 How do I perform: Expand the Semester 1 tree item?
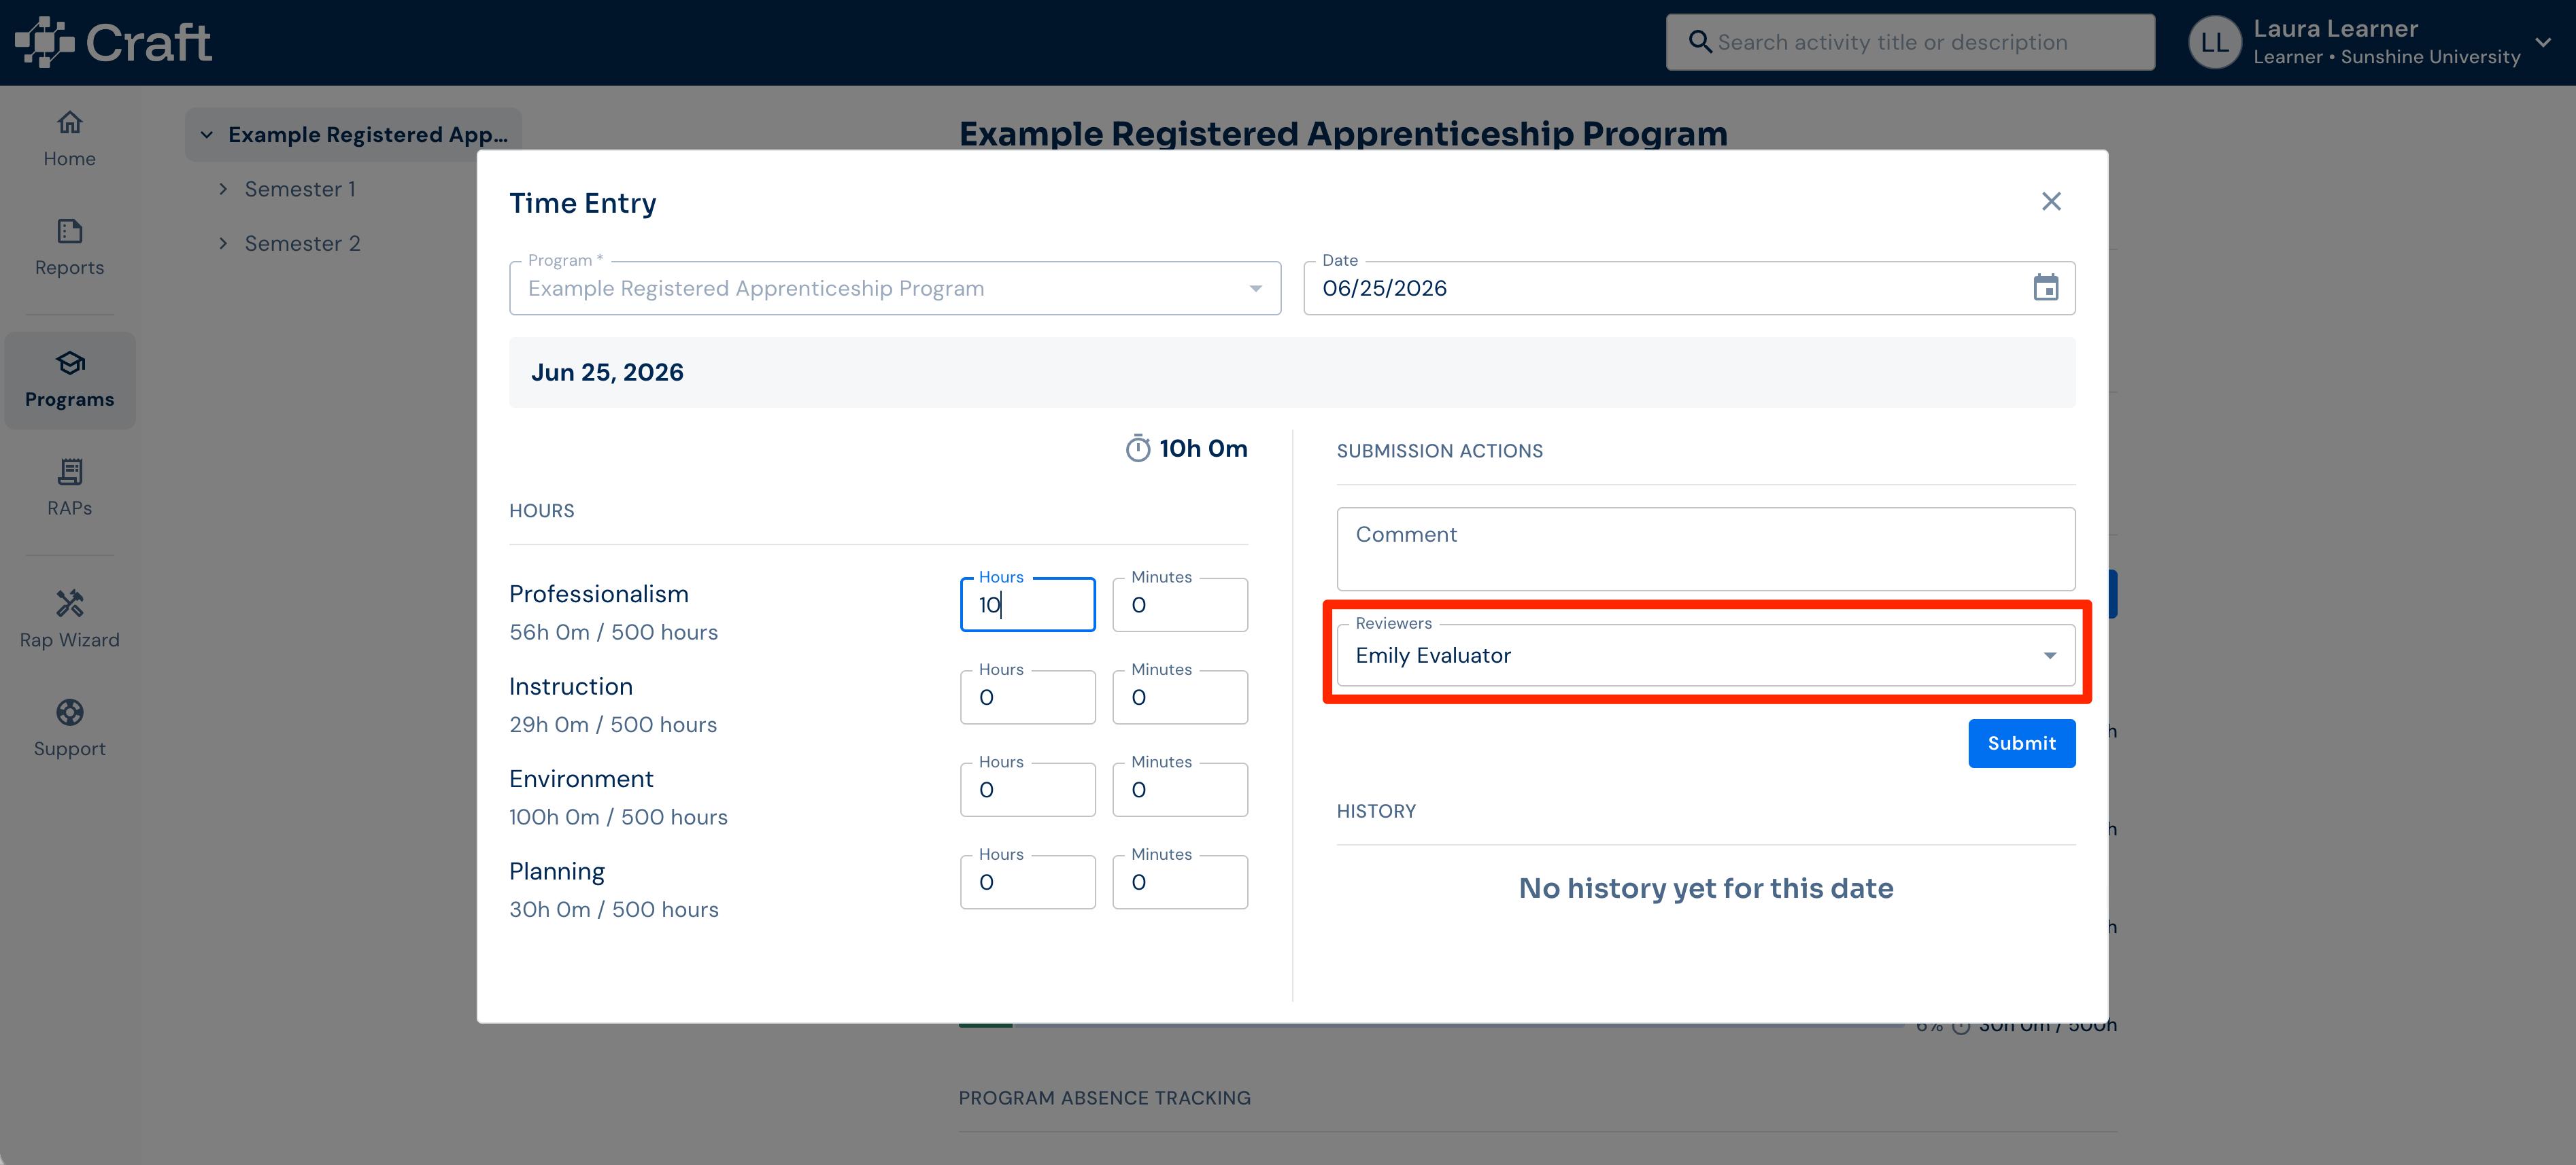tap(223, 189)
